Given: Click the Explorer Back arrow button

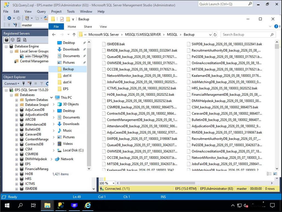Looking at the screenshot, I should coord(54,34).
